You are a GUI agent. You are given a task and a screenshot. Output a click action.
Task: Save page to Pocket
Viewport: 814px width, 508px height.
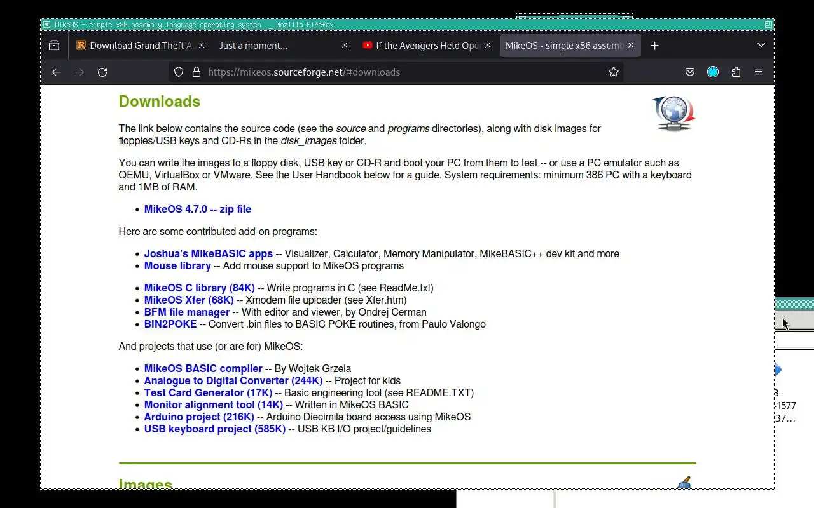[690, 72]
